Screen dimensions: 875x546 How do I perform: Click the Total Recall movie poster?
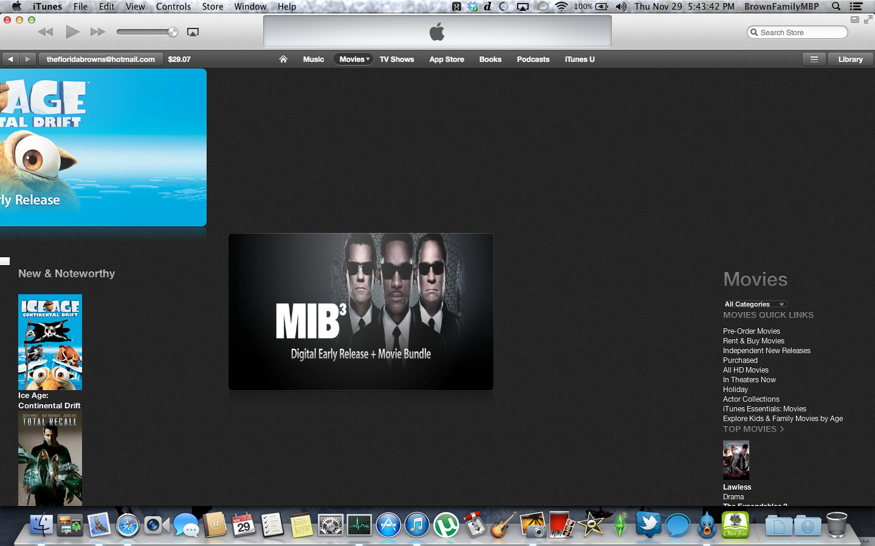[x=50, y=459]
